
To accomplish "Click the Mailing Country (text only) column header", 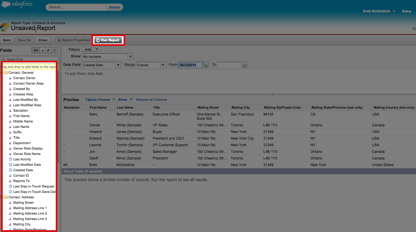I will (x=393, y=107).
